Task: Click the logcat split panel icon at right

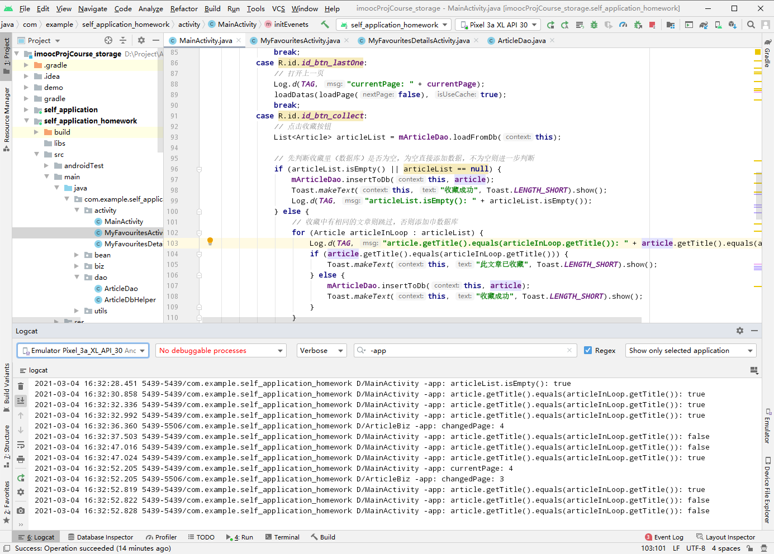Action: [754, 370]
